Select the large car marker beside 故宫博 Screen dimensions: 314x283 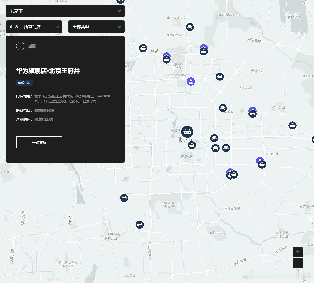tap(187, 132)
